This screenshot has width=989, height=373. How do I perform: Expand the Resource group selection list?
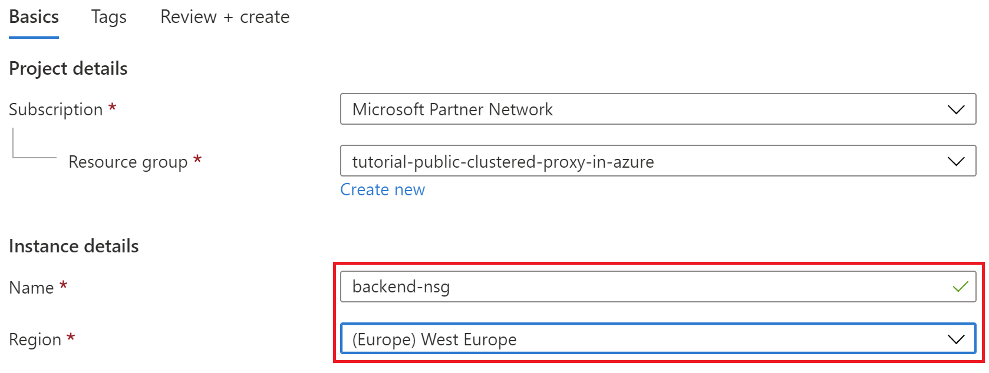648,161
